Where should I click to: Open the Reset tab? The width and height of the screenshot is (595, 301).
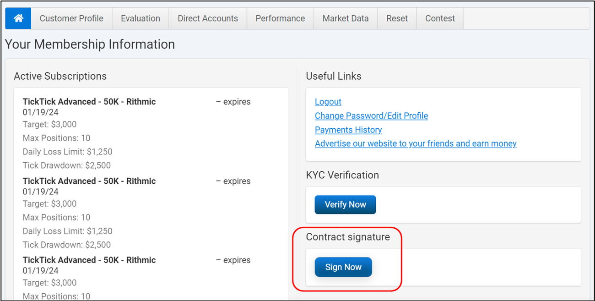click(x=397, y=18)
